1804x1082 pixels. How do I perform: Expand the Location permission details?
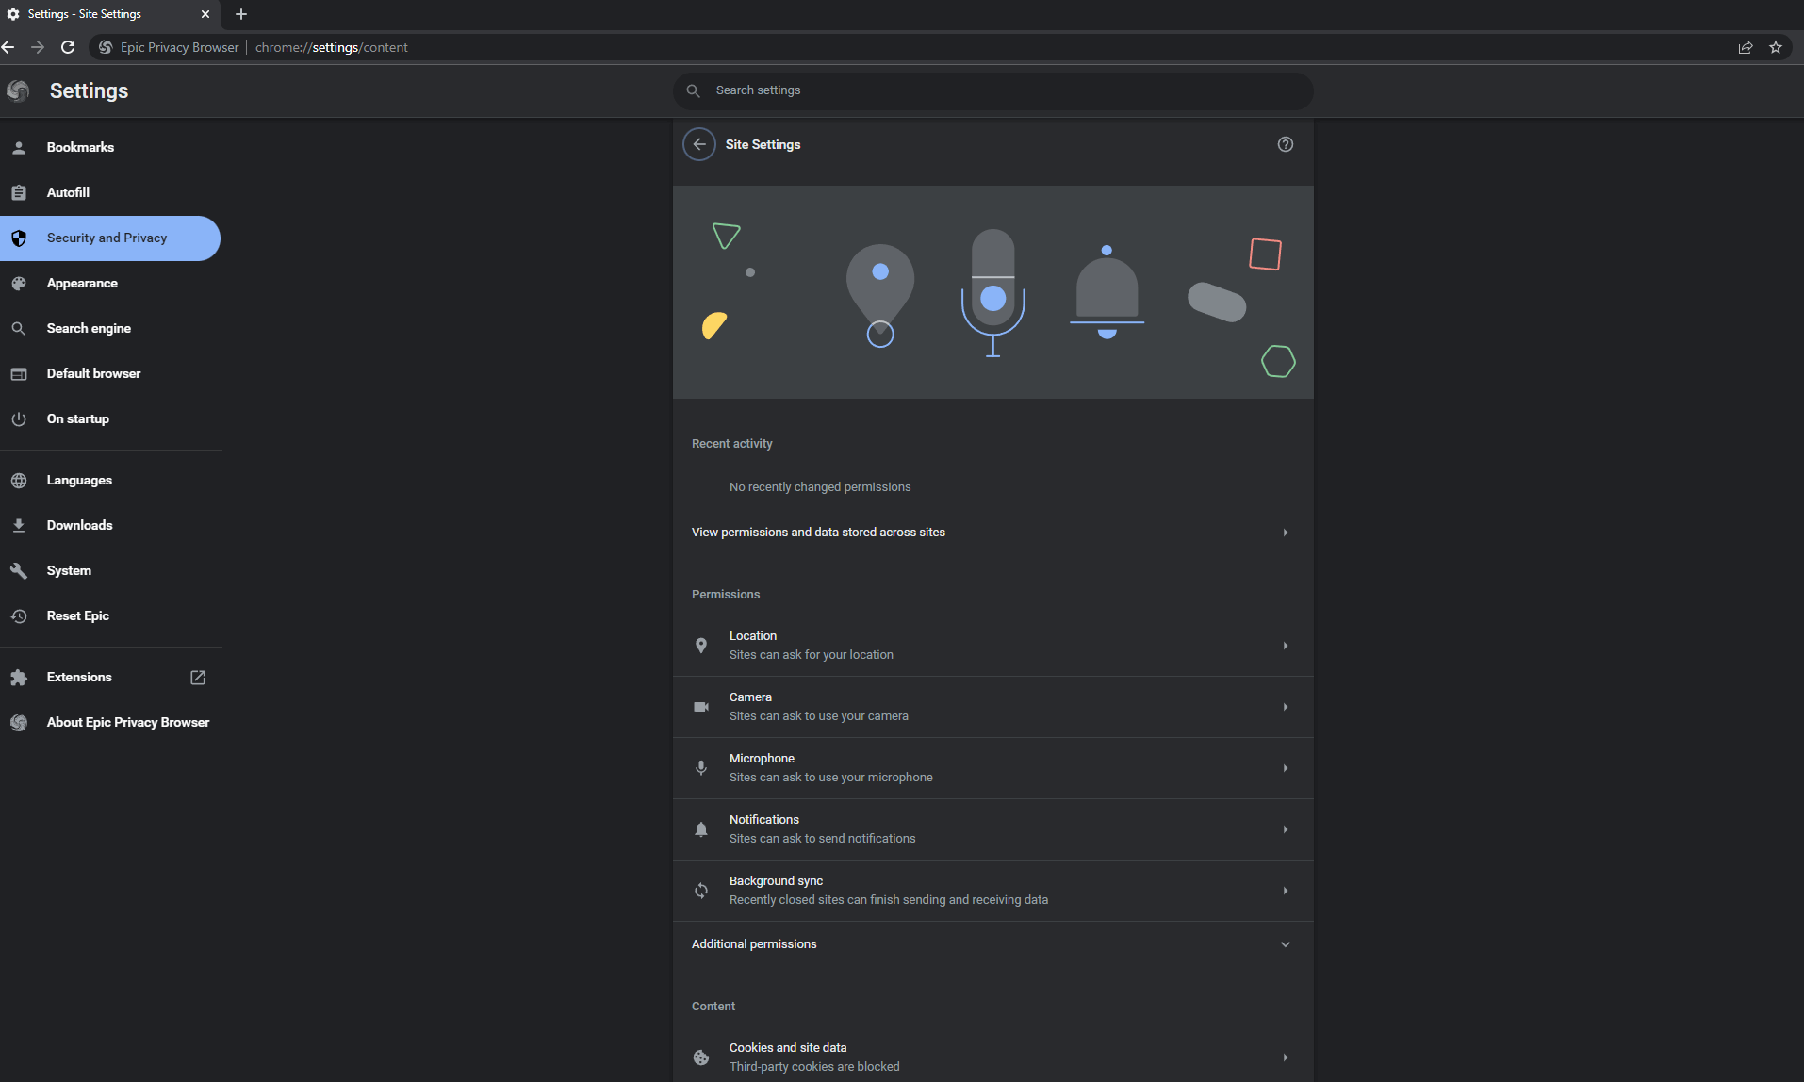point(1285,645)
